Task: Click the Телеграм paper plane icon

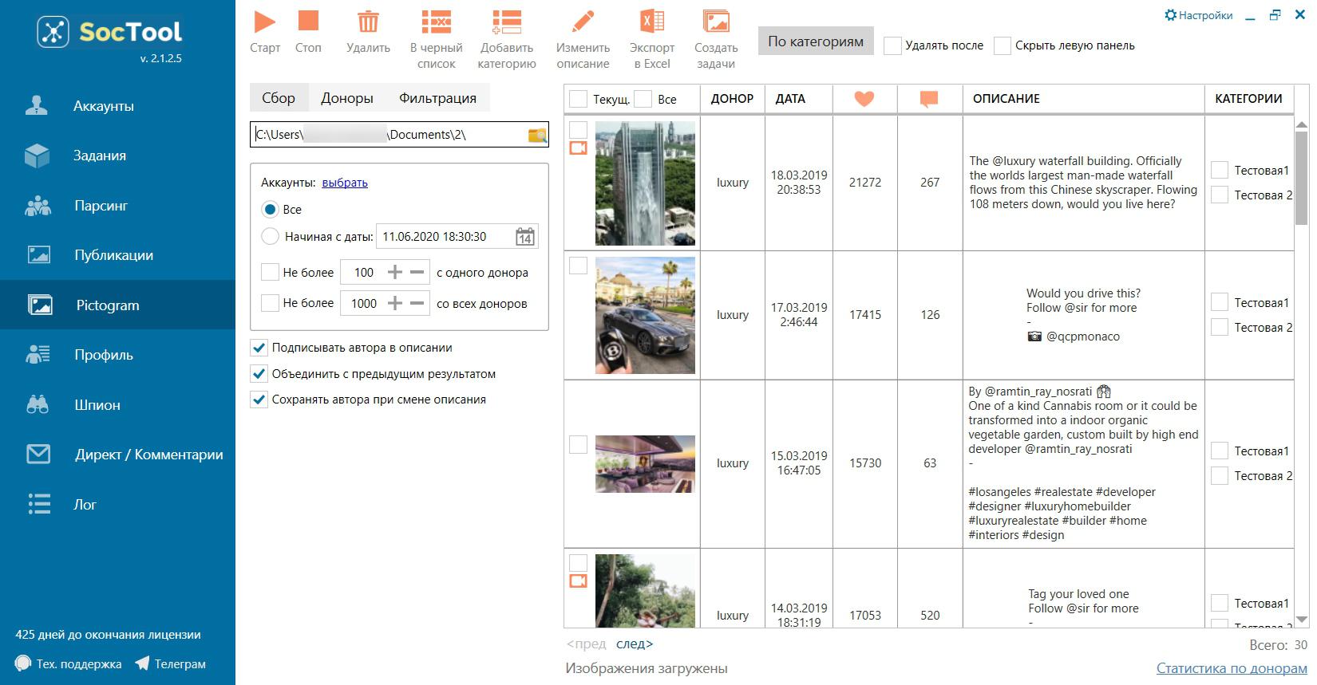Action: (142, 663)
